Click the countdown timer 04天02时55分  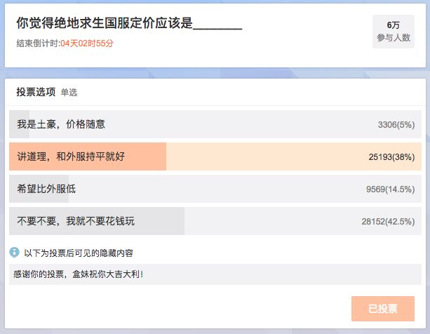pos(87,44)
